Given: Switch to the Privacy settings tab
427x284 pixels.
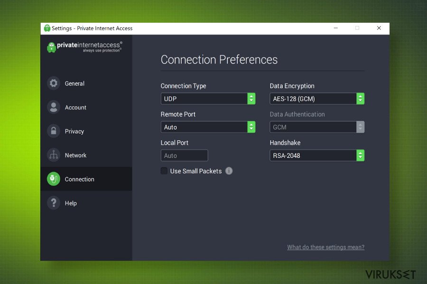Looking at the screenshot, I should coord(86,131).
